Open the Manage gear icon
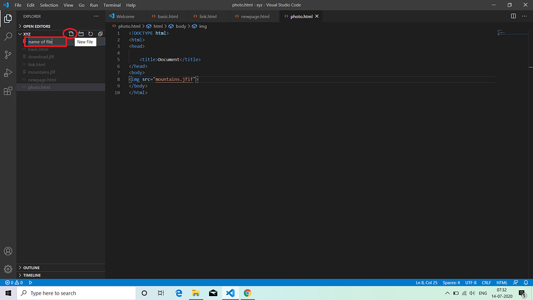Viewport: 533px width, 300px height. [x=8, y=269]
